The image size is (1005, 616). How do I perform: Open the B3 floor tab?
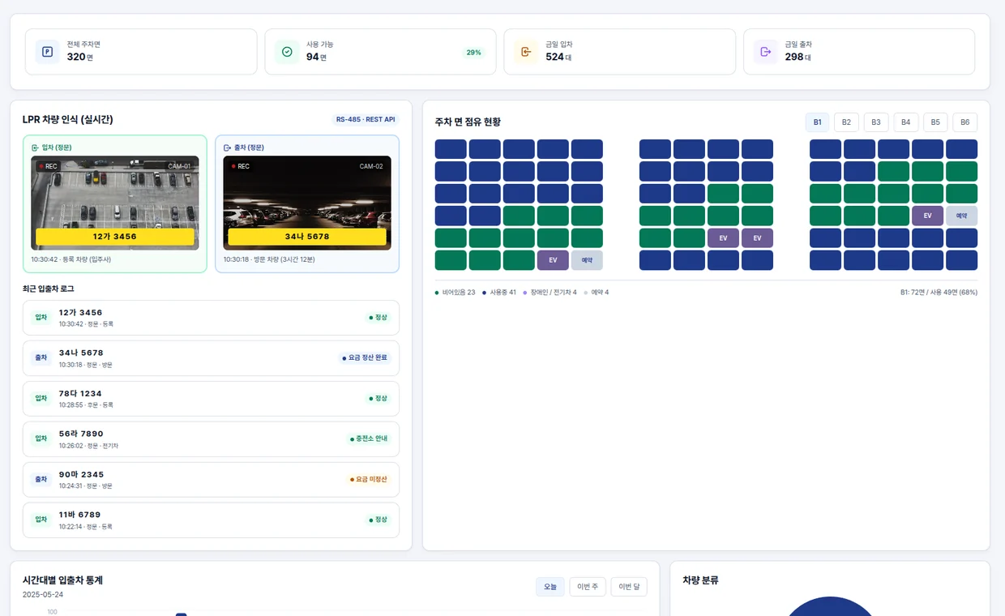(876, 122)
